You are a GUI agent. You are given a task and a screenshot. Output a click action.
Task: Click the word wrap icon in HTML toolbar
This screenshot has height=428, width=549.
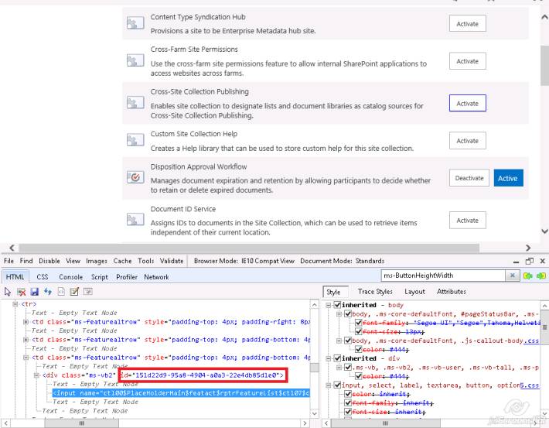coord(87,292)
